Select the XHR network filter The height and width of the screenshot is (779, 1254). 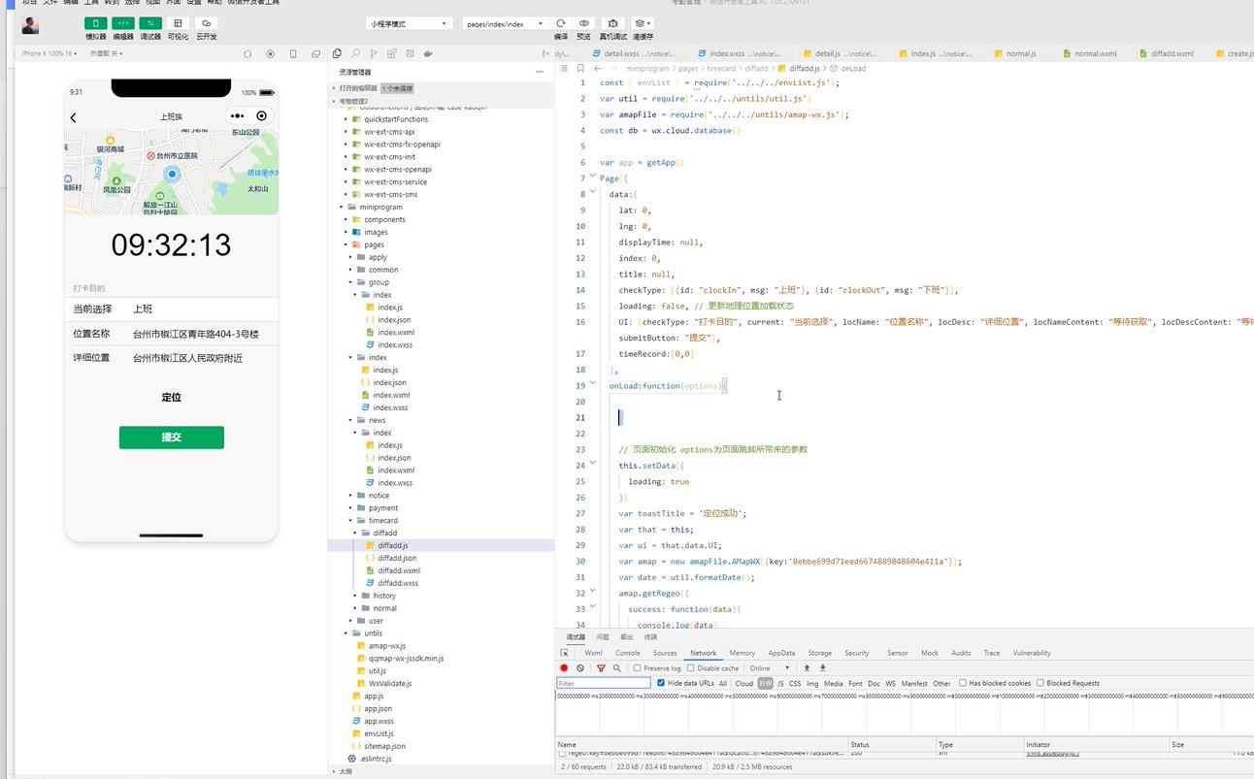[766, 683]
